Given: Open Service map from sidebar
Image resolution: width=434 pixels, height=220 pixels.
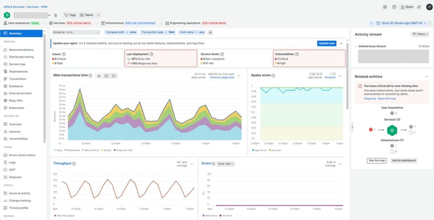Looking at the screenshot, I should [x=18, y=64].
